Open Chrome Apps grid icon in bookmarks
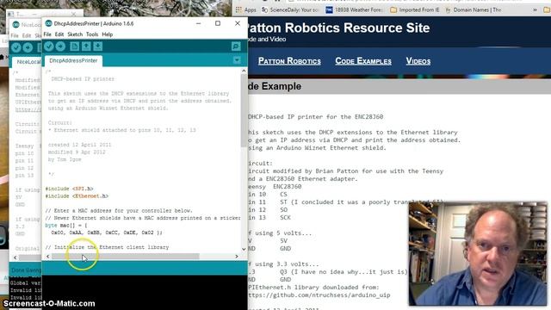Image resolution: width=551 pixels, height=310 pixels. (239, 9)
